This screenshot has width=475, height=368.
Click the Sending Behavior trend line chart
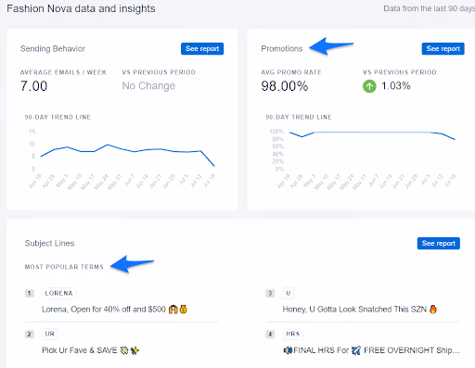122,159
